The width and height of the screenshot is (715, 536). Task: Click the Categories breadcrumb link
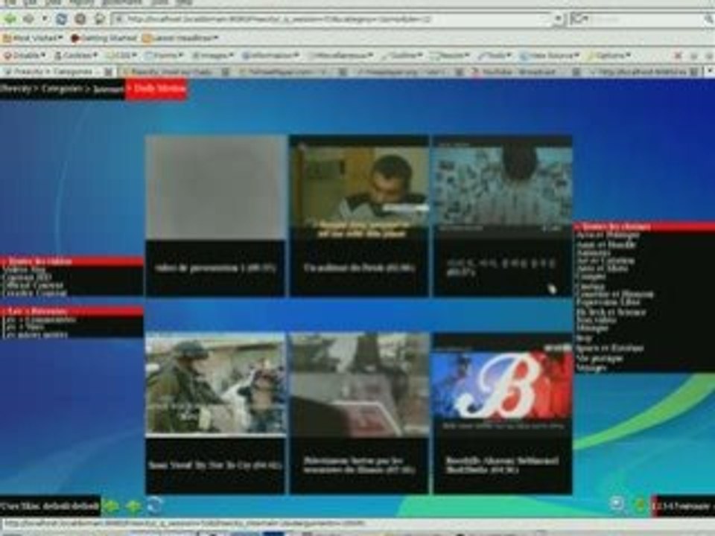click(x=62, y=89)
